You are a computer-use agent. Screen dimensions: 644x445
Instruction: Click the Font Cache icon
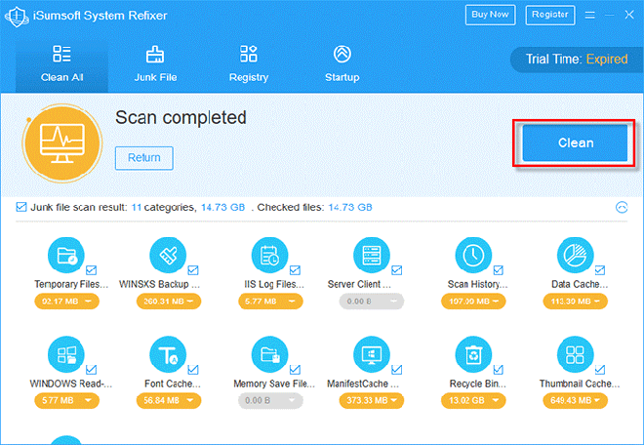pyautogui.click(x=168, y=354)
